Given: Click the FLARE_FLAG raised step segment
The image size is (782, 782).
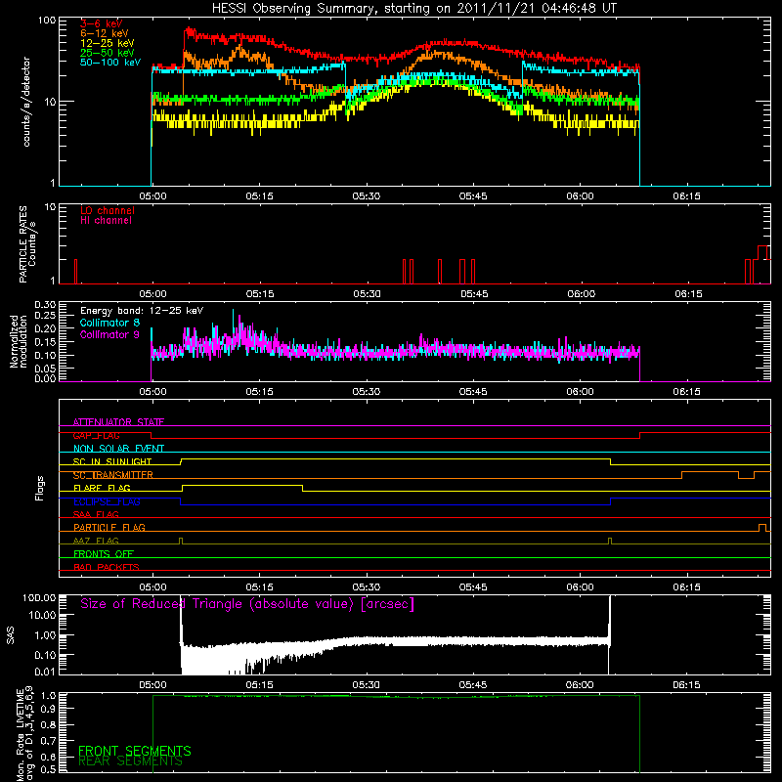Looking at the screenshot, I should (x=242, y=485).
